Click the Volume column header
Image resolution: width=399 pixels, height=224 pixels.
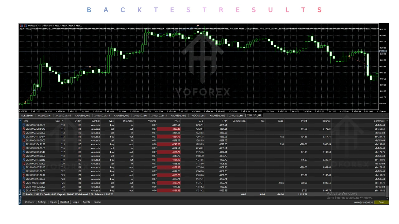[x=152, y=121]
